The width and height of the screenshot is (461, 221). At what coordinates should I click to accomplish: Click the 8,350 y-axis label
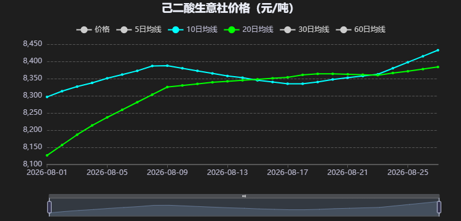click(x=33, y=79)
